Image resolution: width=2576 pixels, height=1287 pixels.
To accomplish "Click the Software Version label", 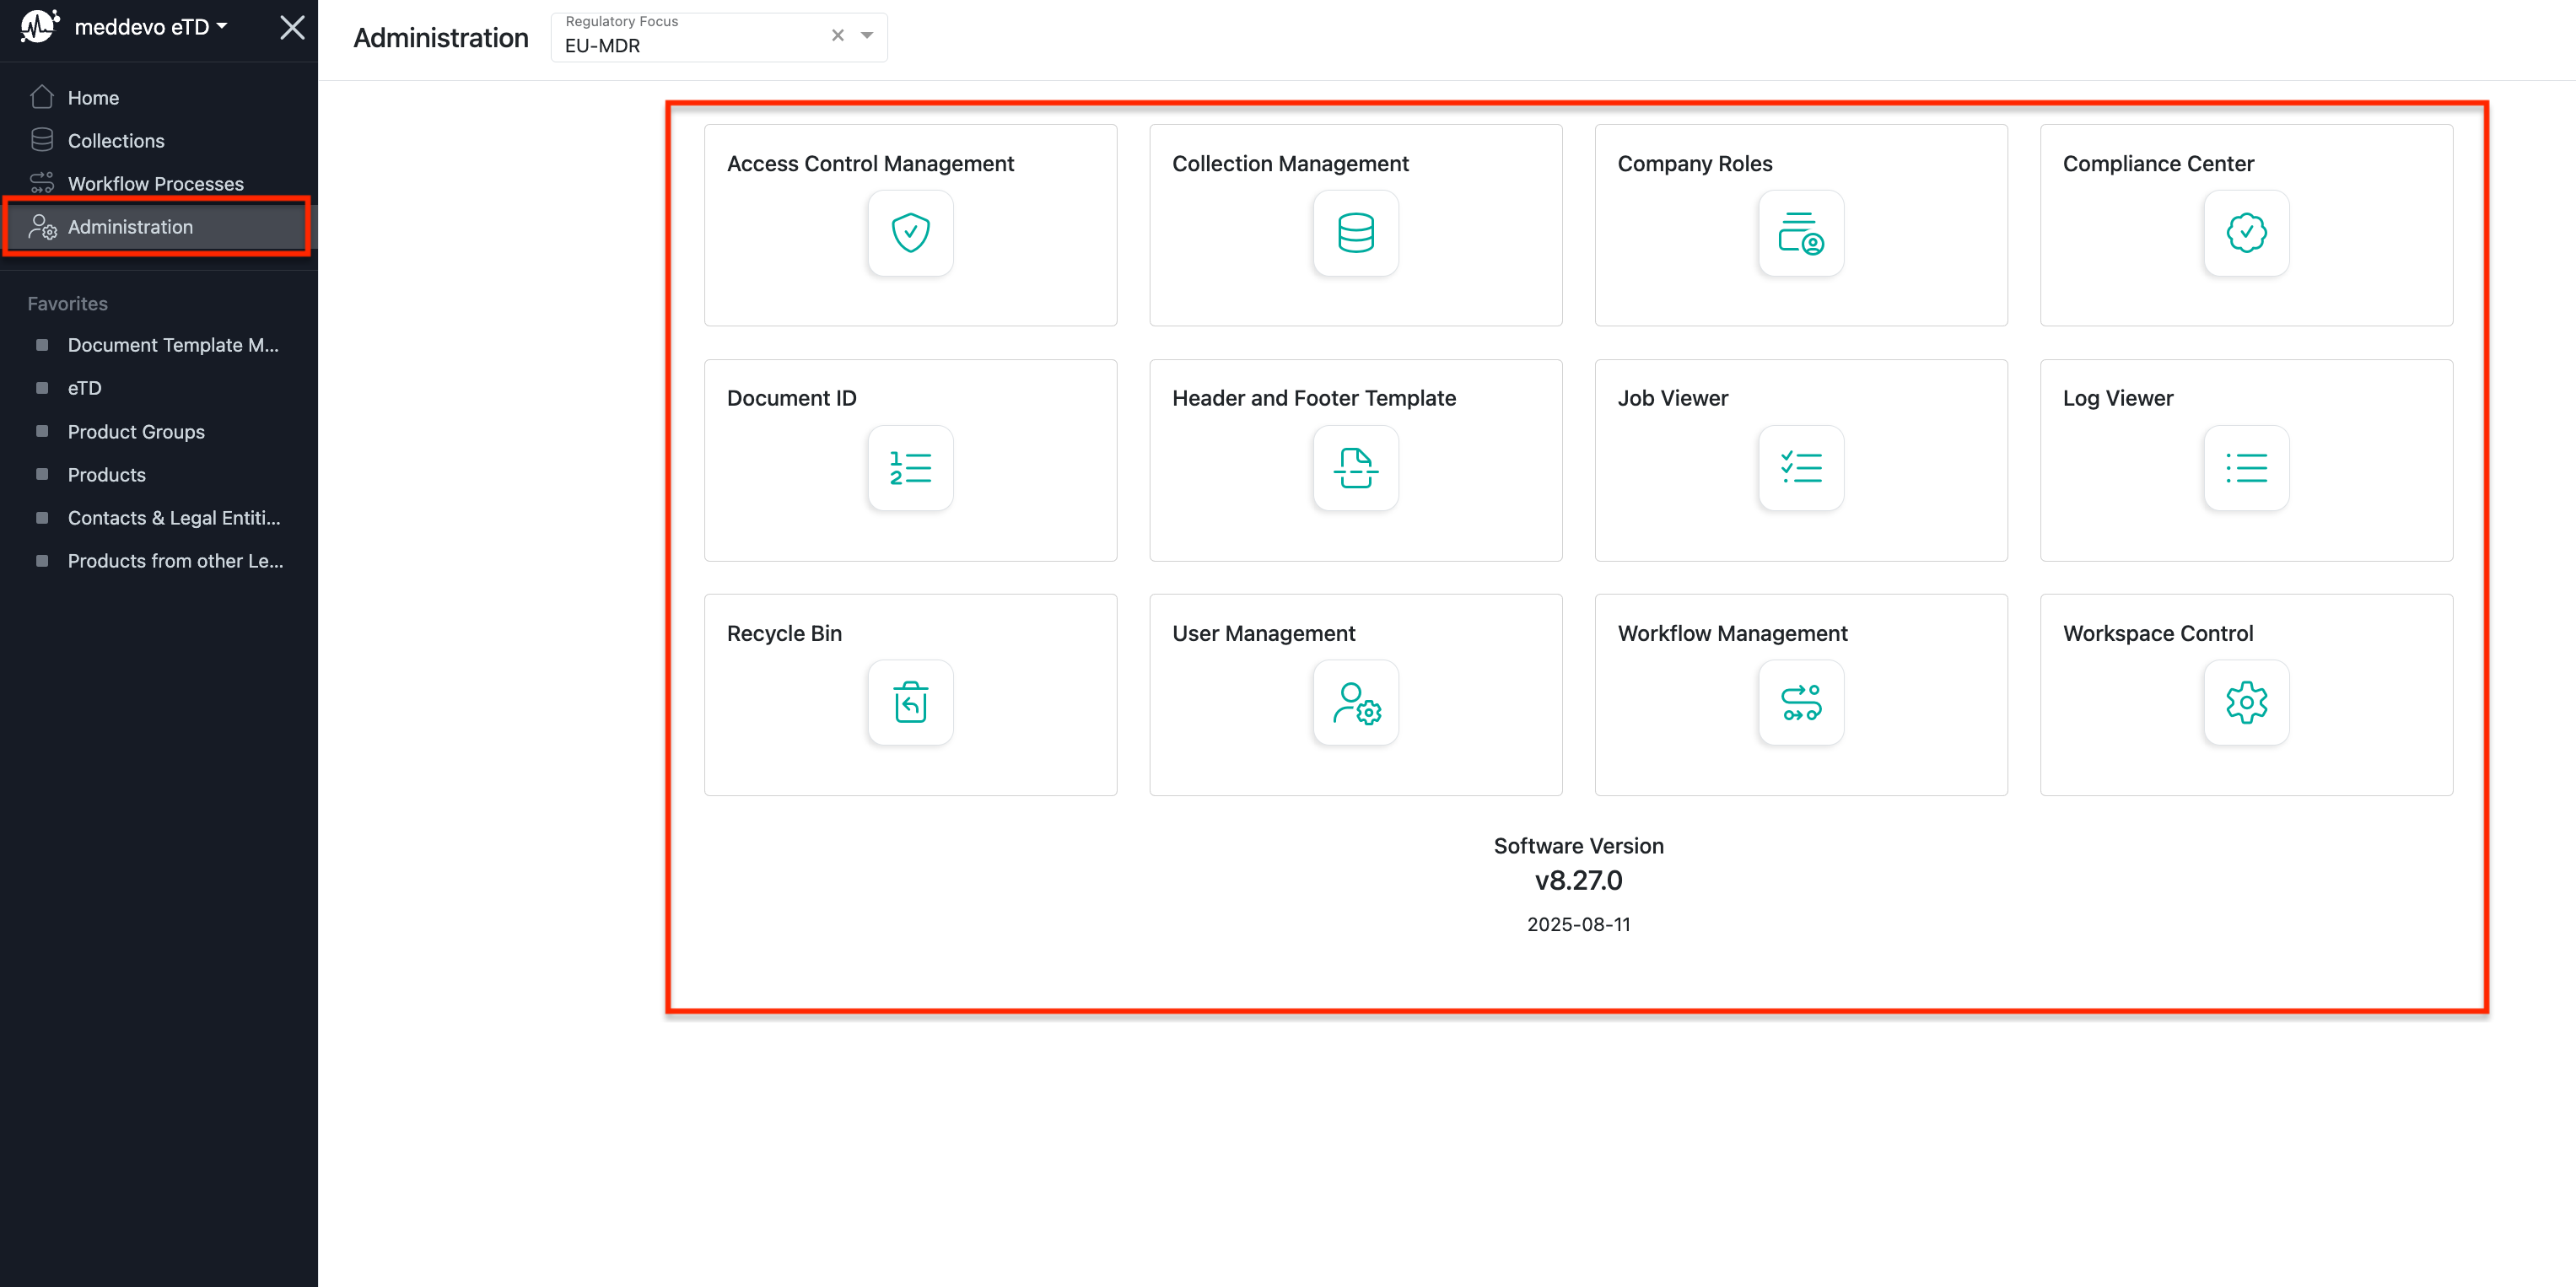I will (1578, 846).
